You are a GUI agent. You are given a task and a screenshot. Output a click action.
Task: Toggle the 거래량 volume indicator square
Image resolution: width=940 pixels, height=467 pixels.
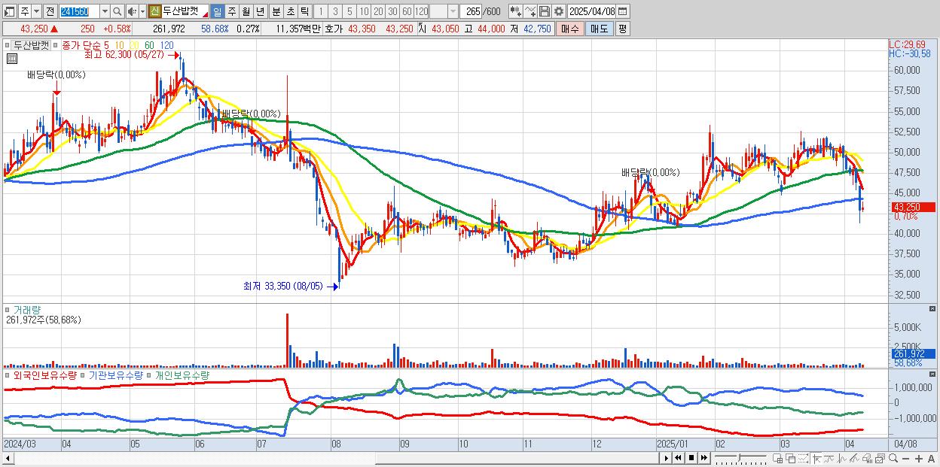[x=8, y=310]
